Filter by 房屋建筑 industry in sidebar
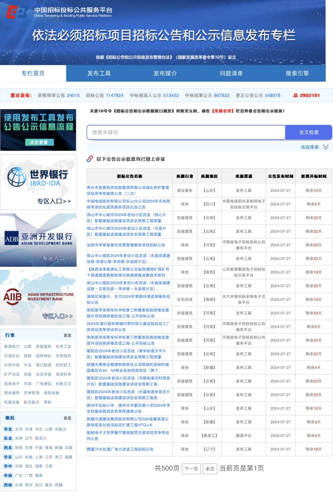Viewport: 333px width, 492px height. tap(43, 347)
